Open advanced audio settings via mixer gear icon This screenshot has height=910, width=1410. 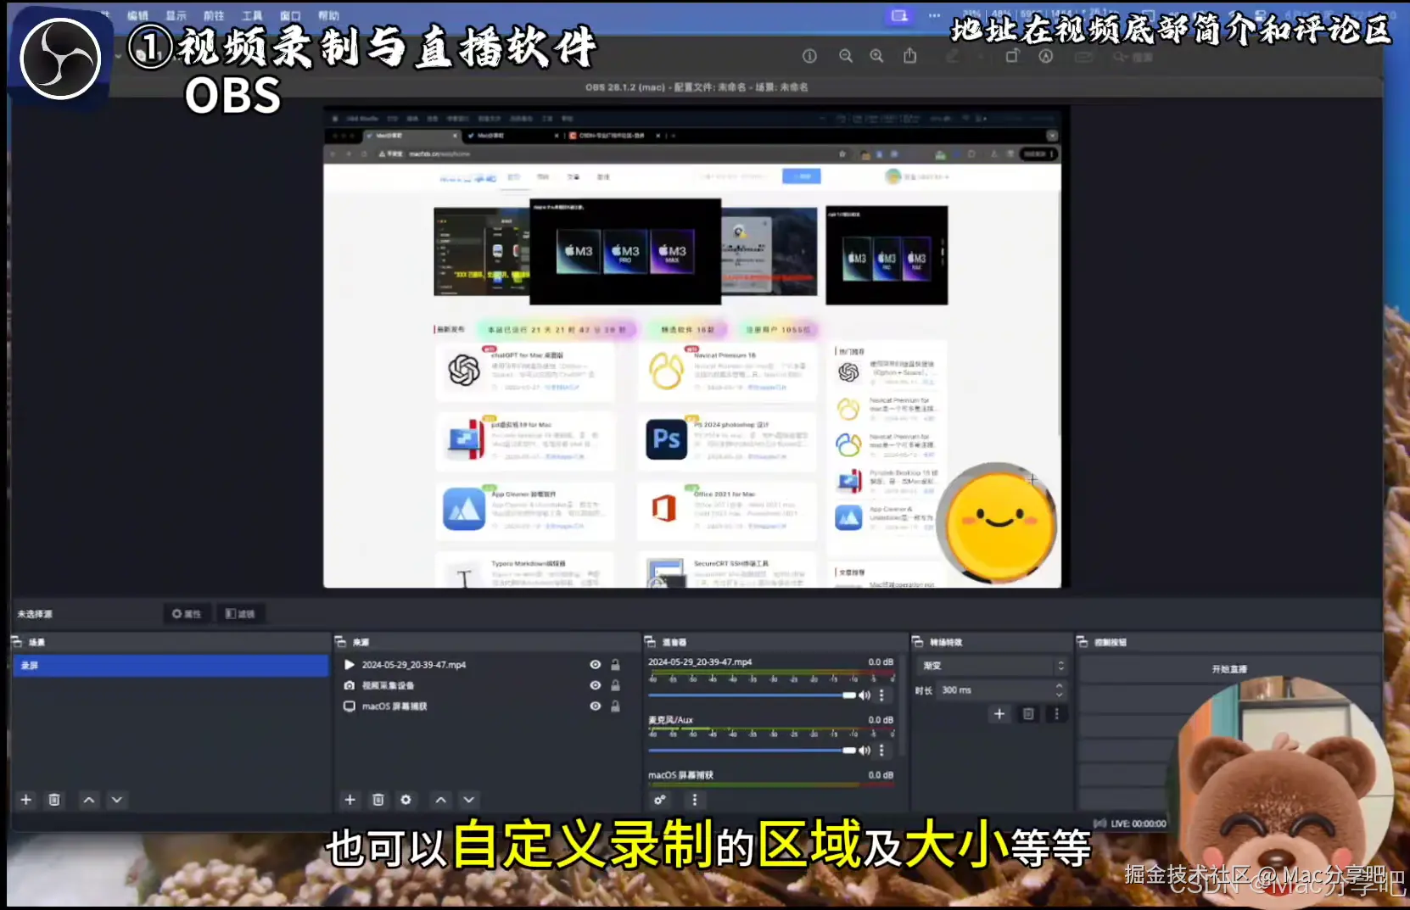click(x=661, y=800)
